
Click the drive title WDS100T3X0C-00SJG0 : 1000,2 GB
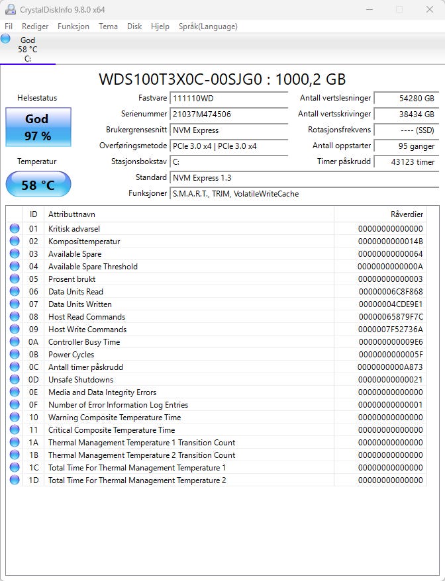[x=222, y=79]
